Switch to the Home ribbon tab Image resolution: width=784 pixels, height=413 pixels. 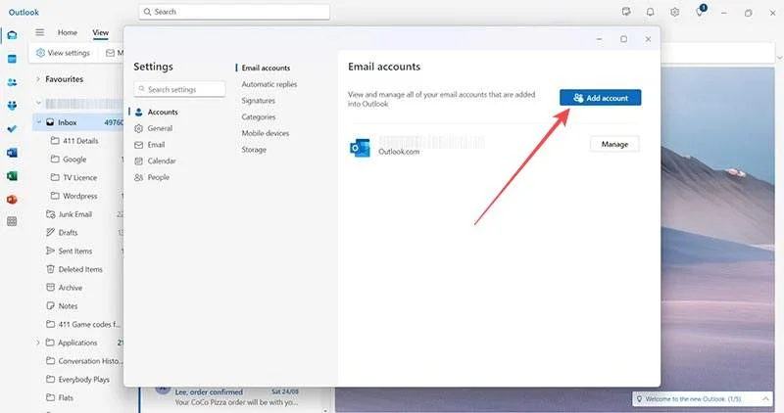68,32
